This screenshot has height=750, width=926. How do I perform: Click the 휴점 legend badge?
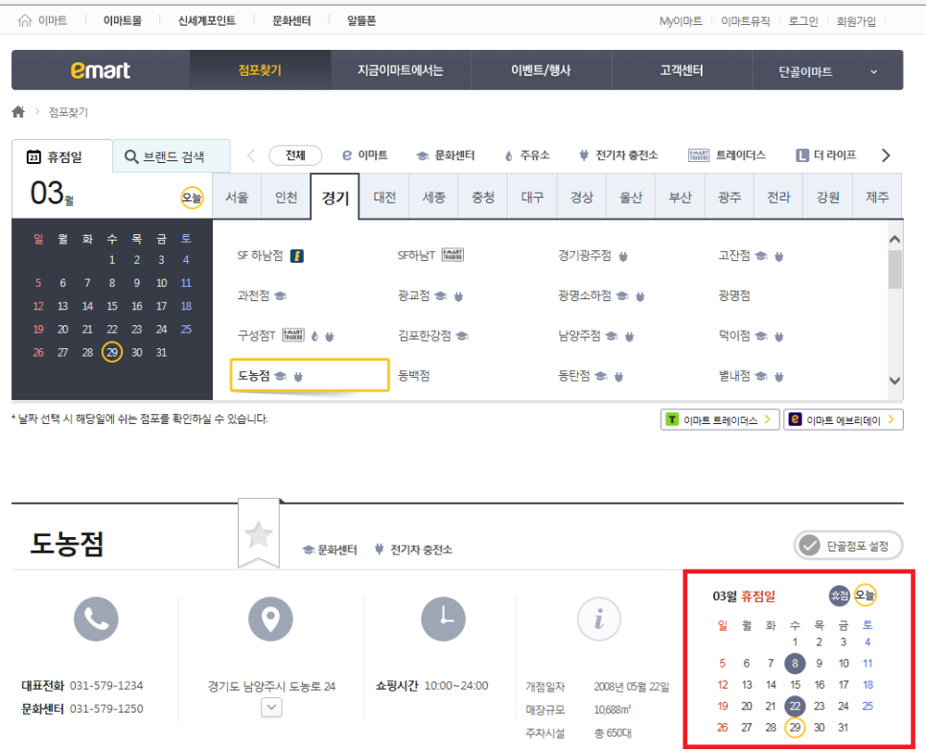(x=839, y=596)
